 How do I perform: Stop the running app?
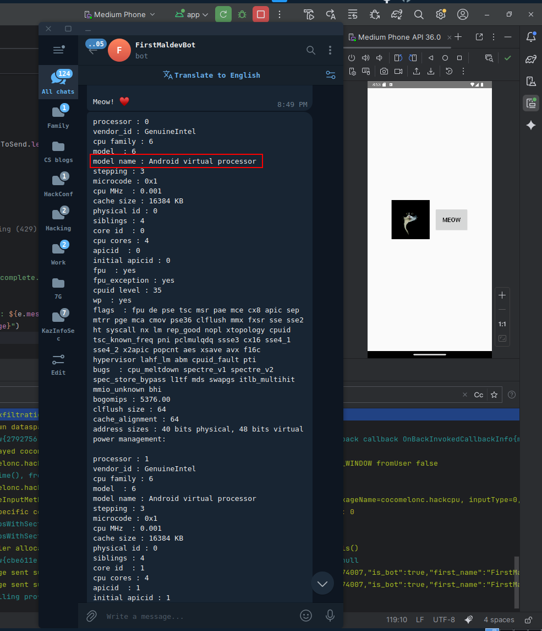pos(260,15)
